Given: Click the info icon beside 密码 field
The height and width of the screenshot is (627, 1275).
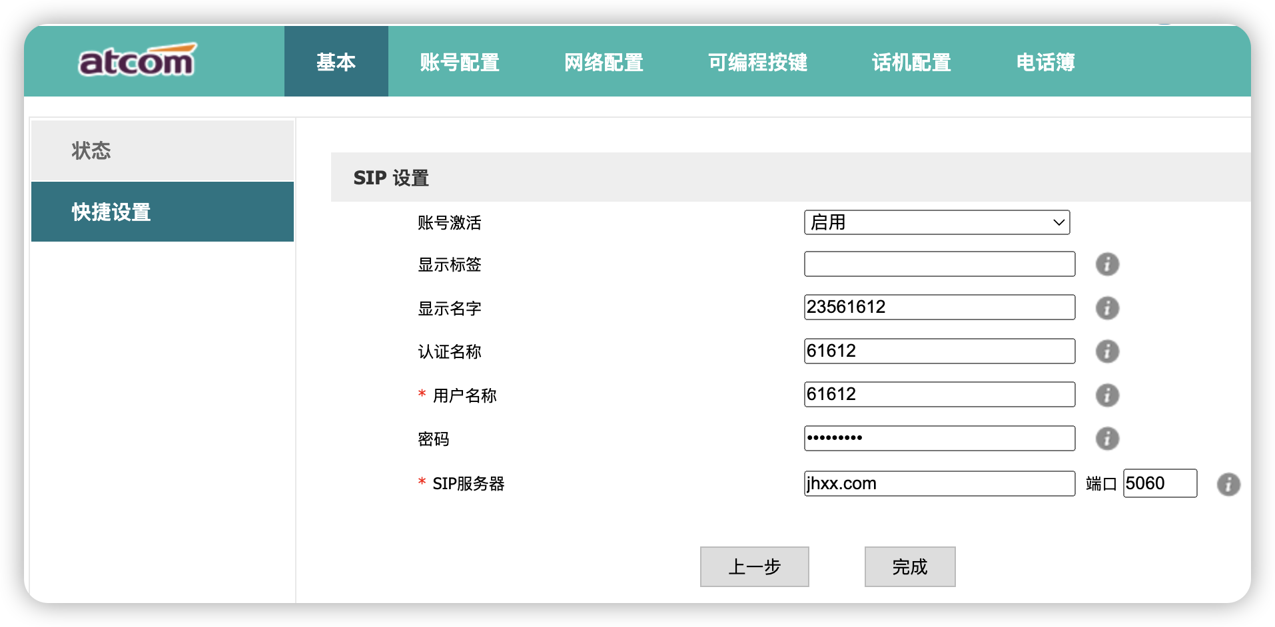Looking at the screenshot, I should (1107, 439).
